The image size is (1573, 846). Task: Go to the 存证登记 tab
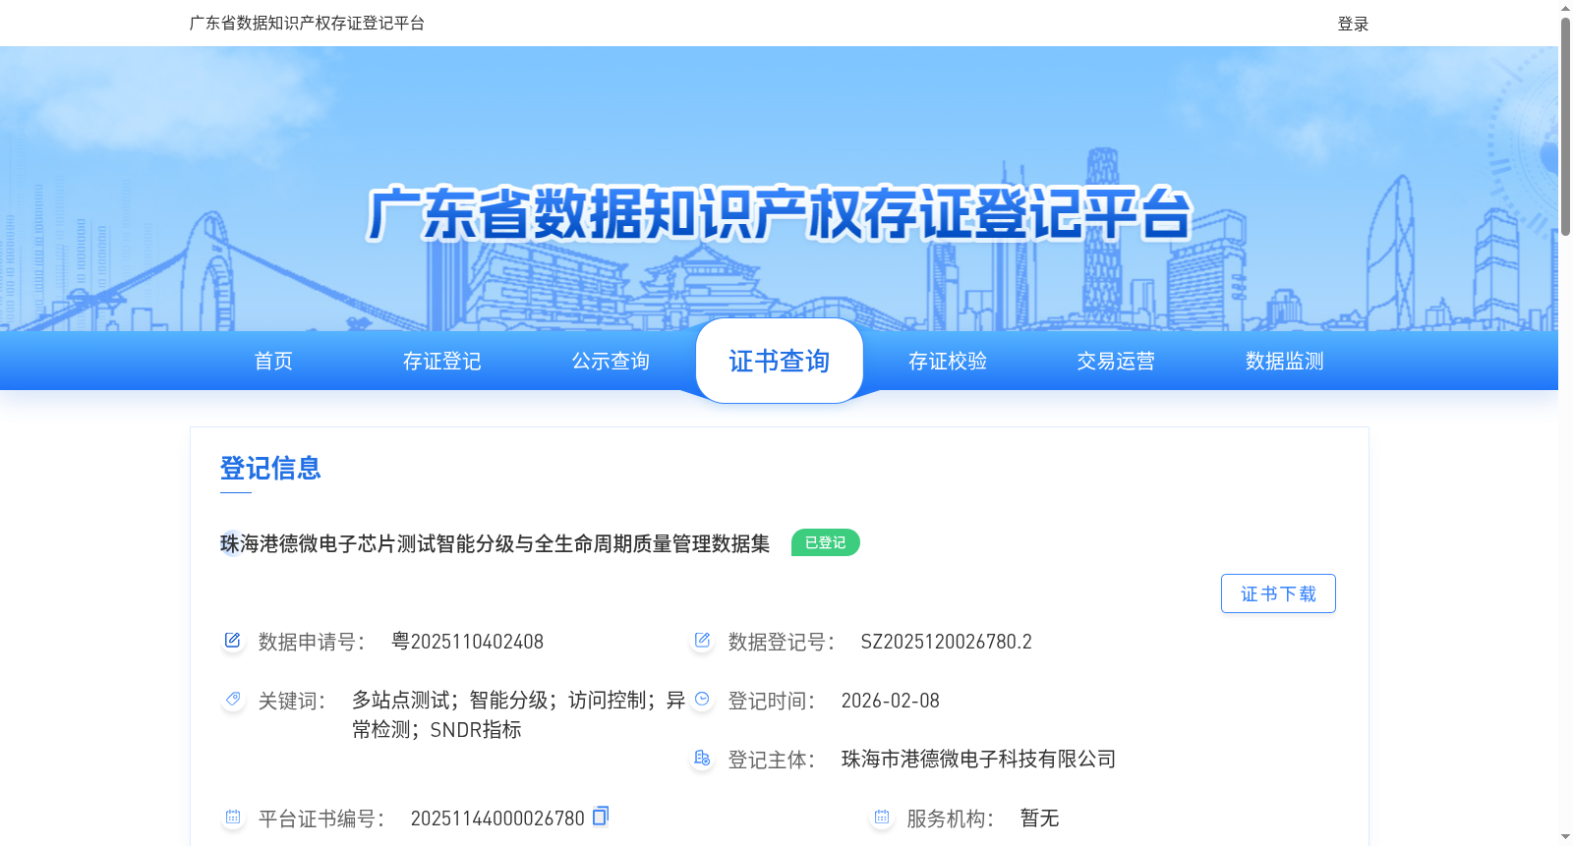442,361
